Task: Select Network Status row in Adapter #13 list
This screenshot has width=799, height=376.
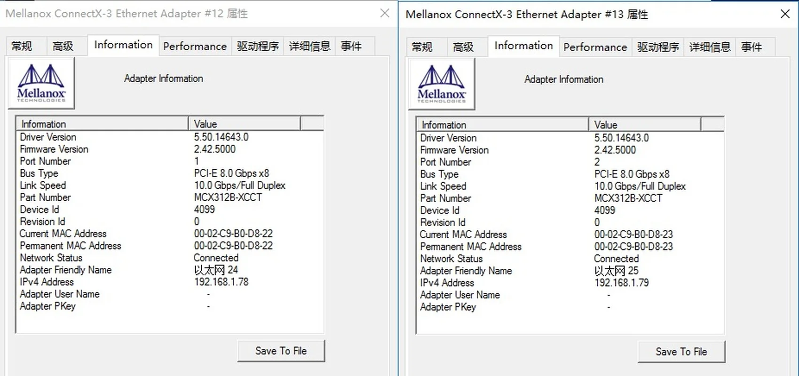Action: click(x=570, y=259)
